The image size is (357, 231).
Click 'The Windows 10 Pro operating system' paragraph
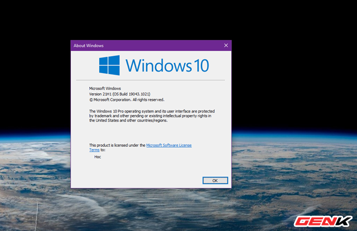tap(152, 116)
